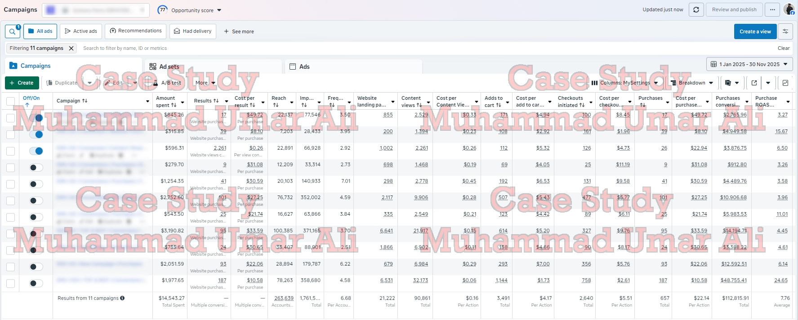Image resolution: width=798 pixels, height=320 pixels.
Task: Open the reports icon dropdown
Action: pyautogui.click(x=732, y=83)
